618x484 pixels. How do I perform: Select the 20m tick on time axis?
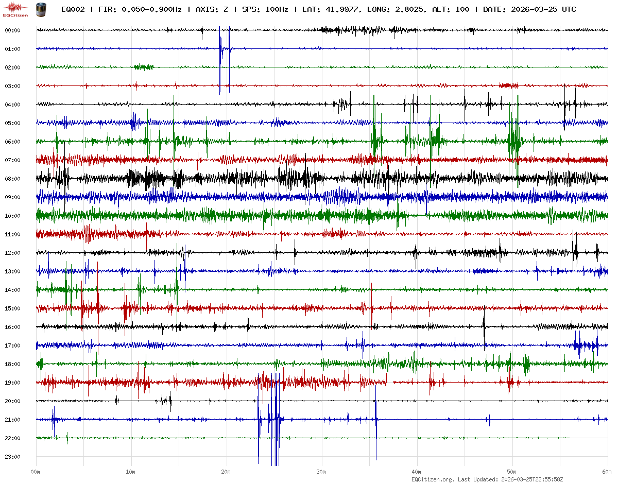[x=226, y=471]
